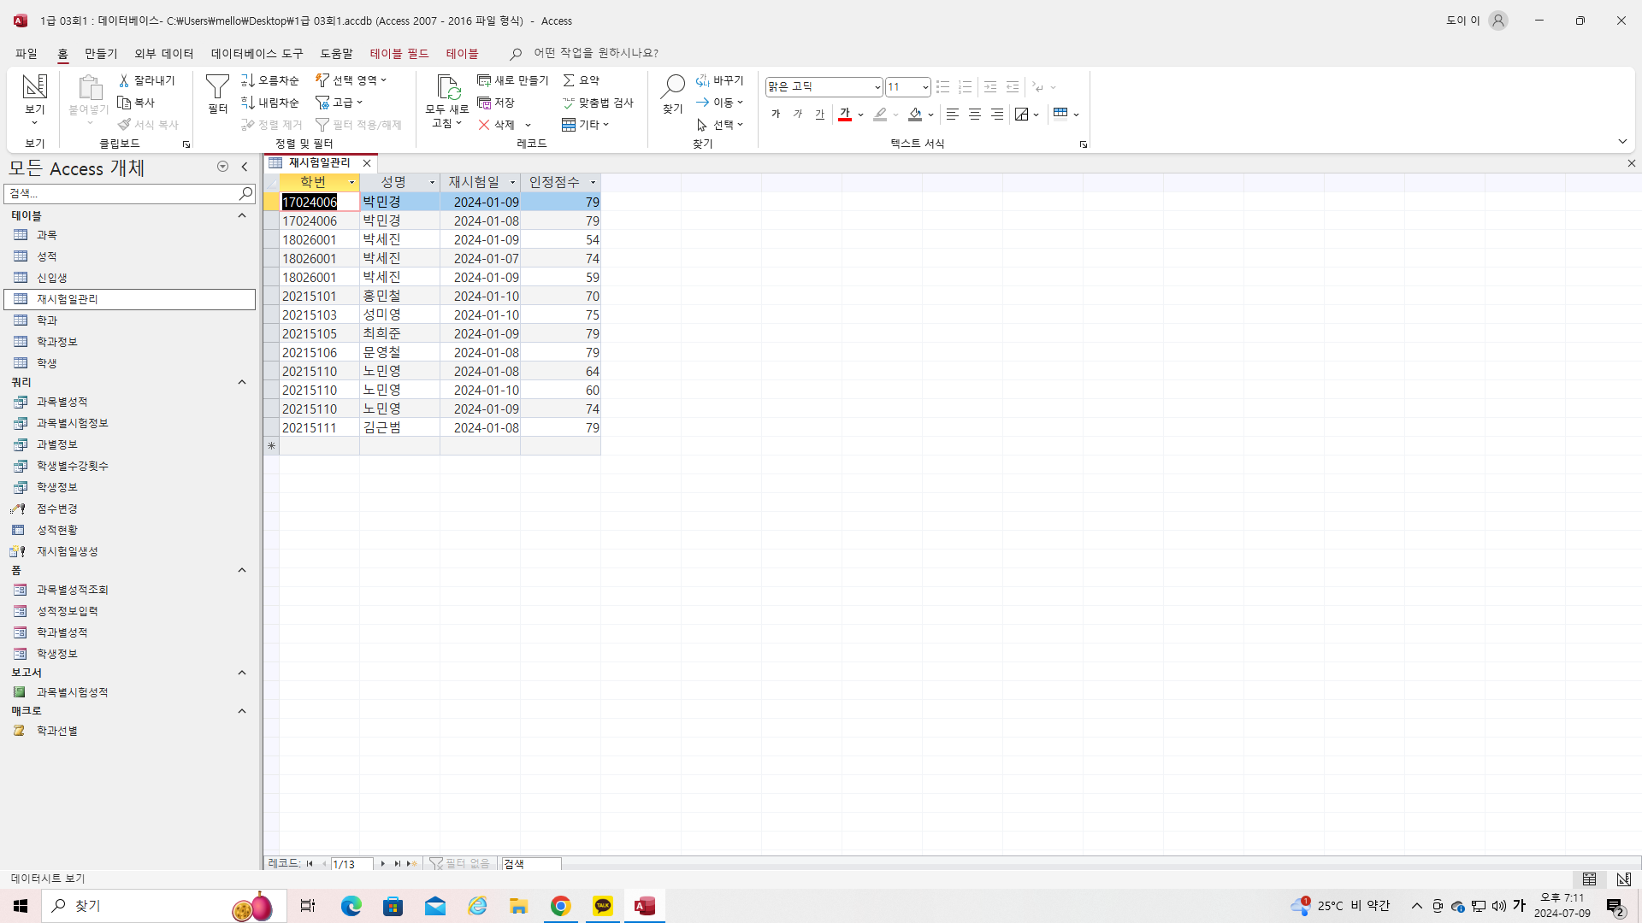This screenshot has width=1642, height=923.
Task: Click the font color red swatch button
Action: tap(845, 114)
